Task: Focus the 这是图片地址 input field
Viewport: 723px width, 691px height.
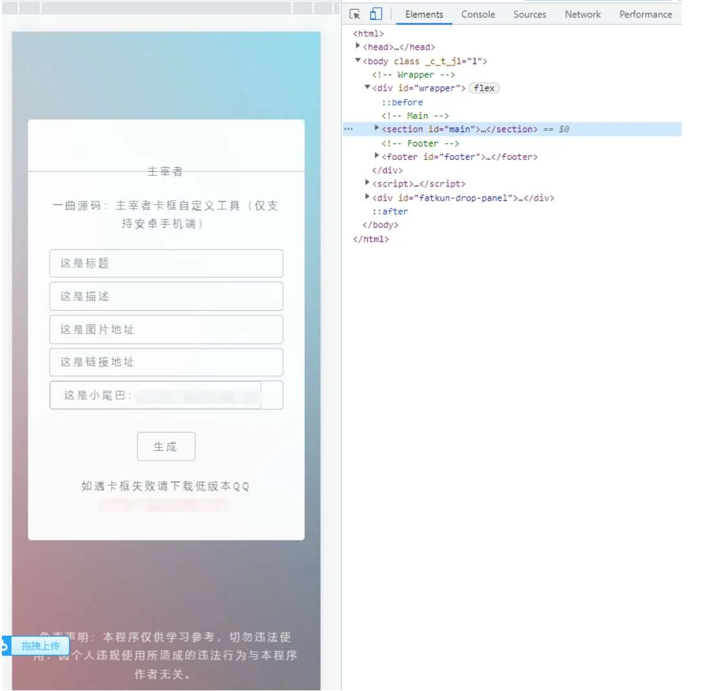Action: 166,330
